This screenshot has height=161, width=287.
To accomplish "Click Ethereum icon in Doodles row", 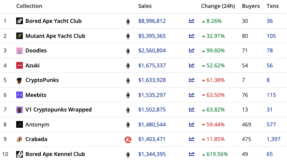I will tap(128, 51).
